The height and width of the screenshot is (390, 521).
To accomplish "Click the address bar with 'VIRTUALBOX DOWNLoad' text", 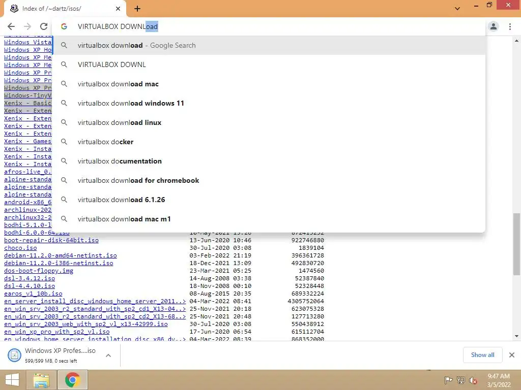I will tap(269, 26).
